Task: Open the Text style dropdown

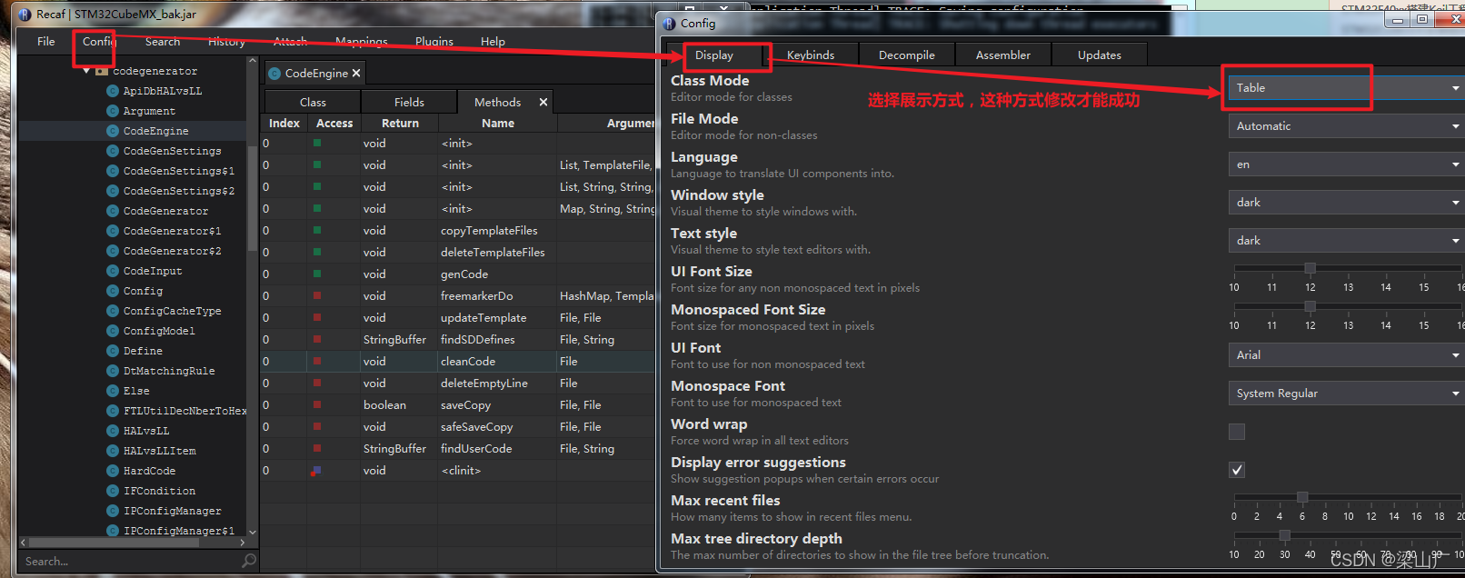Action: pos(1346,241)
